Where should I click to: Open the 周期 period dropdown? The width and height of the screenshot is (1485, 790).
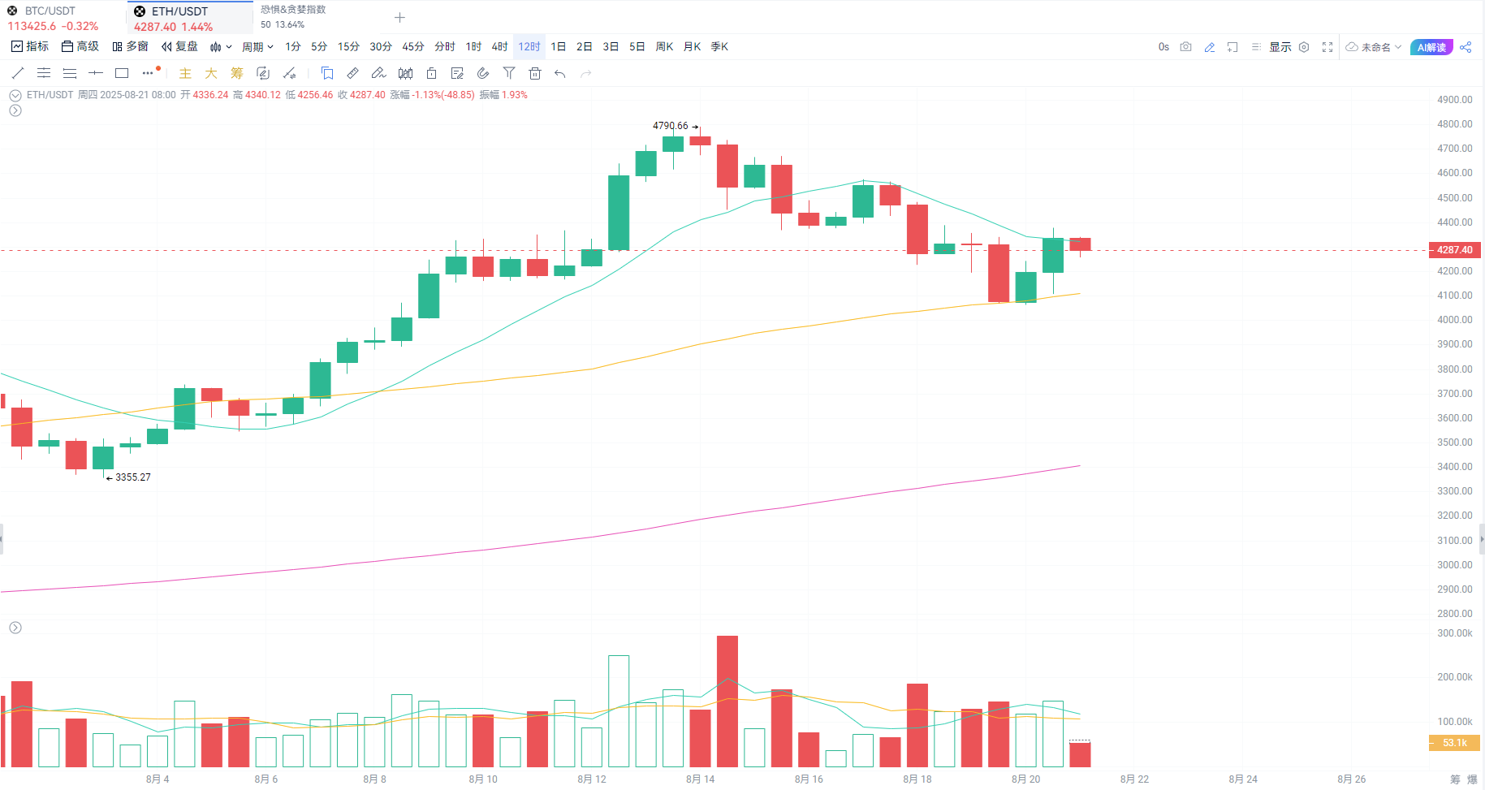[x=257, y=47]
